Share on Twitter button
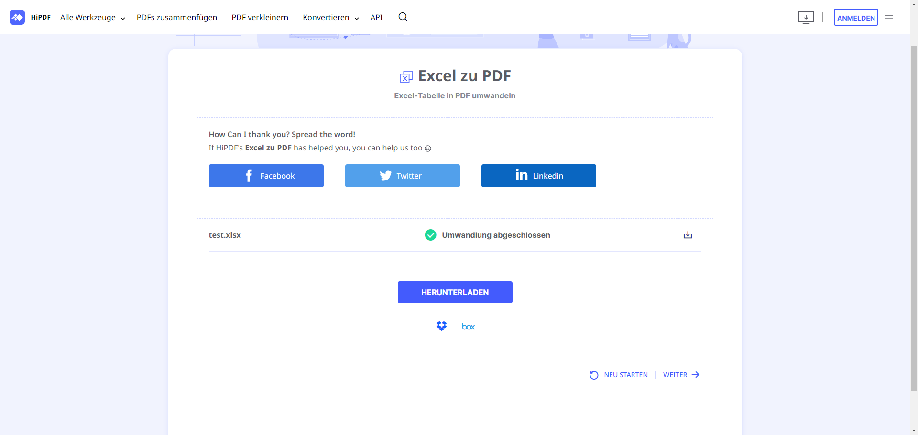The image size is (918, 435). [403, 176]
